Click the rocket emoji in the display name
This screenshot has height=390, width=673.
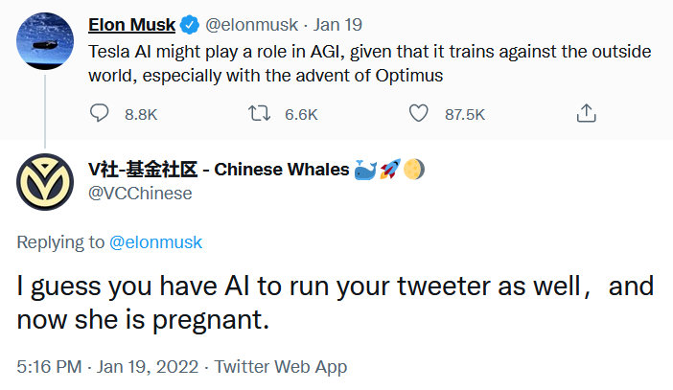tap(389, 170)
